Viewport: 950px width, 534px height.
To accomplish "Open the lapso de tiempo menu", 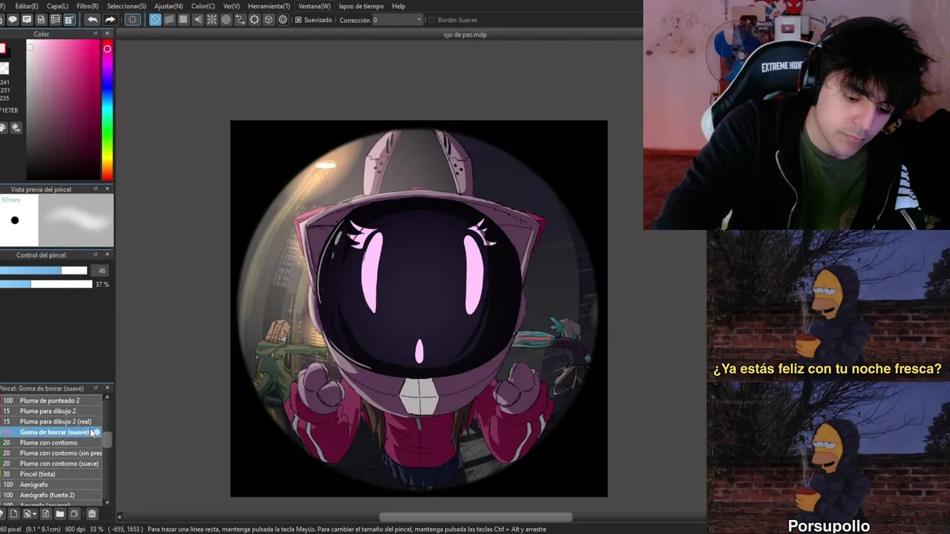I will (x=361, y=6).
